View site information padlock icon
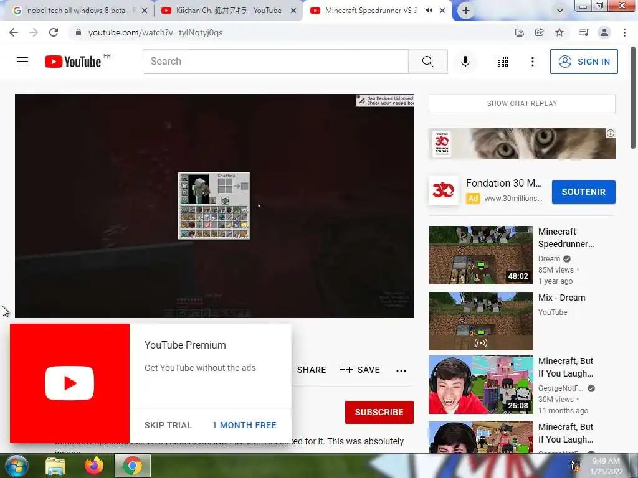Viewport: 638px width, 478px height. pos(79,32)
